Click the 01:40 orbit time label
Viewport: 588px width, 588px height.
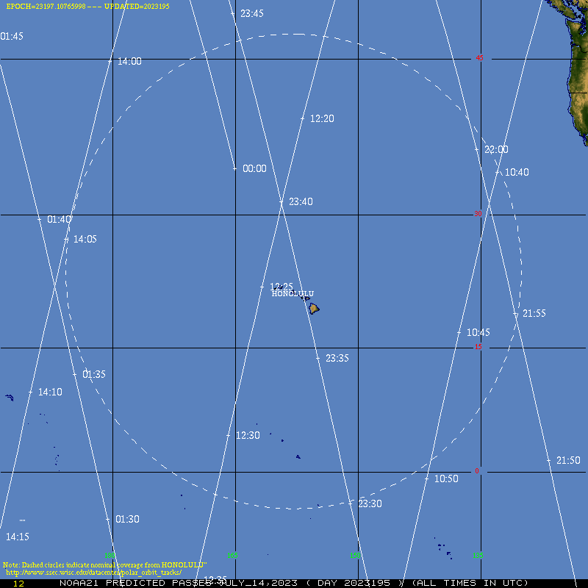click(x=59, y=219)
